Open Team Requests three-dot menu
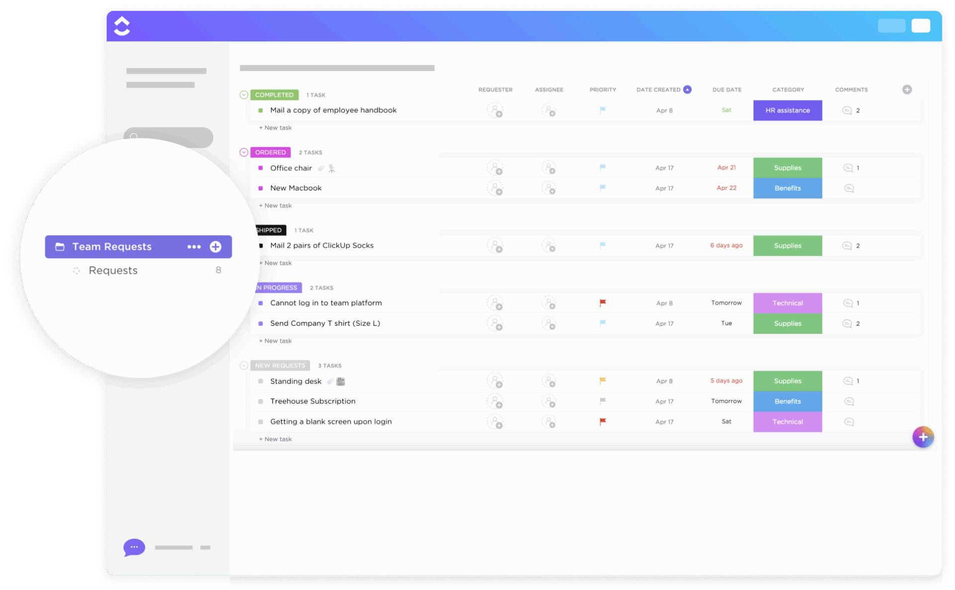Viewport: 955px width, 590px height. tap(194, 247)
